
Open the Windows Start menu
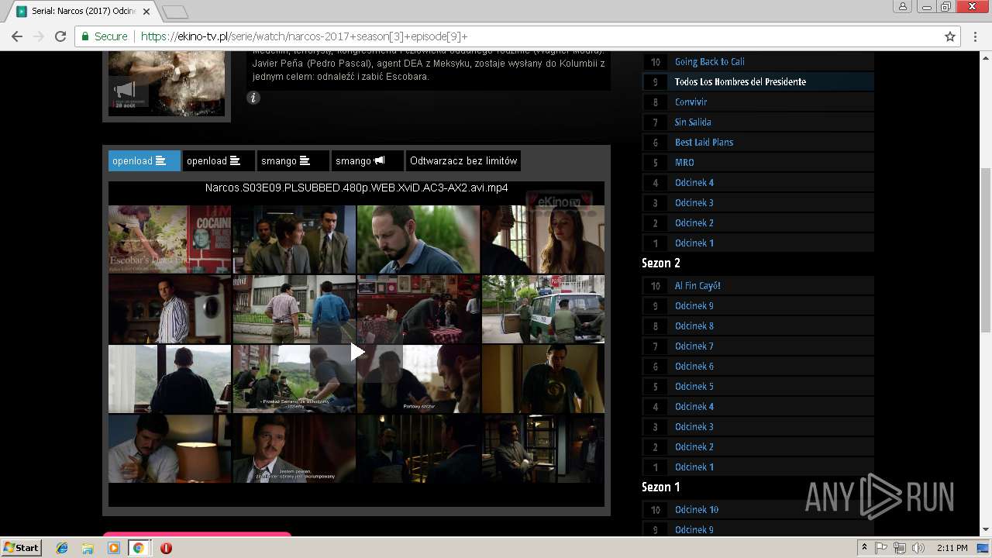(22, 548)
